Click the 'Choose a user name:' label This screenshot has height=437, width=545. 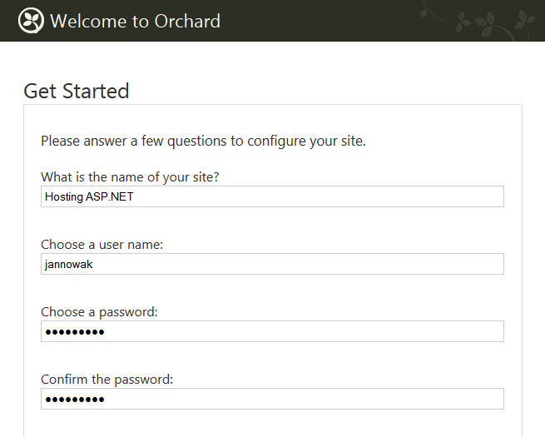(x=102, y=245)
